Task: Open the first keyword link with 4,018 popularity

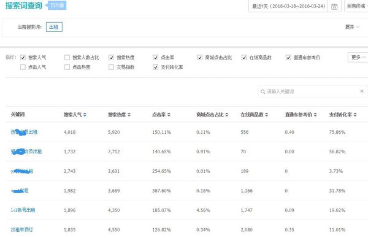Action: 24,132
